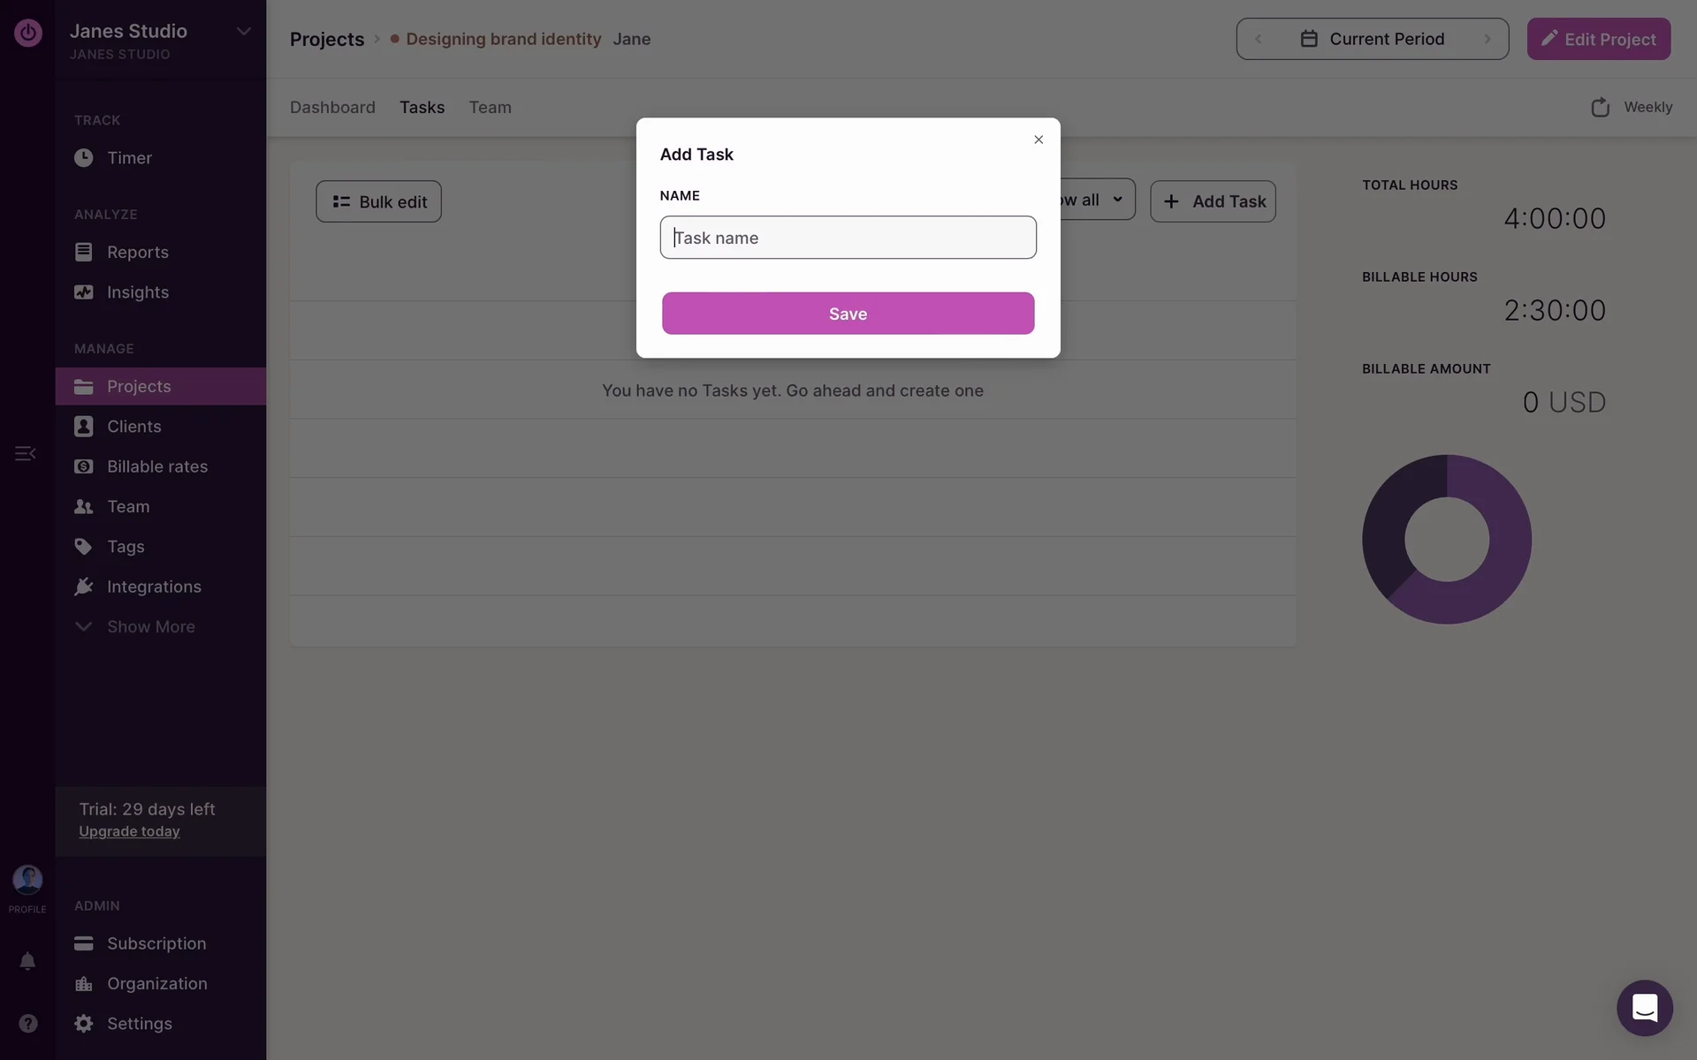This screenshot has width=1697, height=1060.
Task: Open the help question mark icon
Action: [28, 1024]
